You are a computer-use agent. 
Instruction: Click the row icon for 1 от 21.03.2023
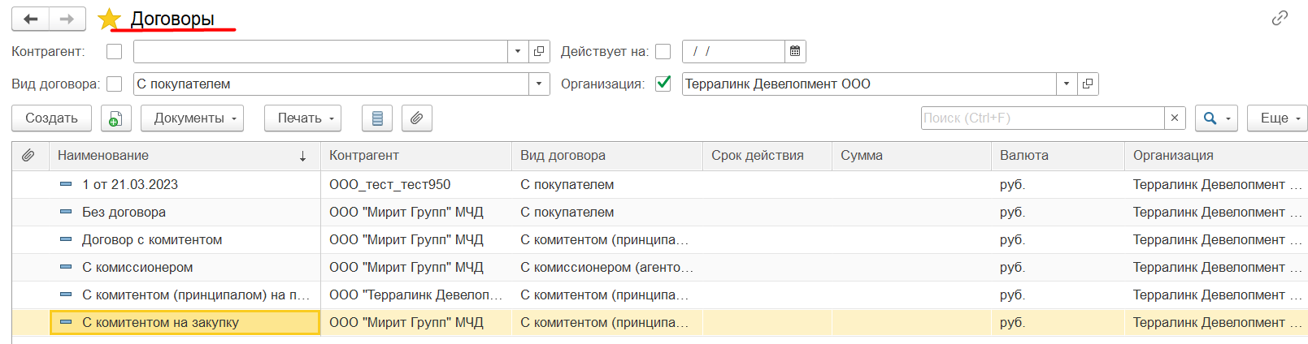(66, 184)
